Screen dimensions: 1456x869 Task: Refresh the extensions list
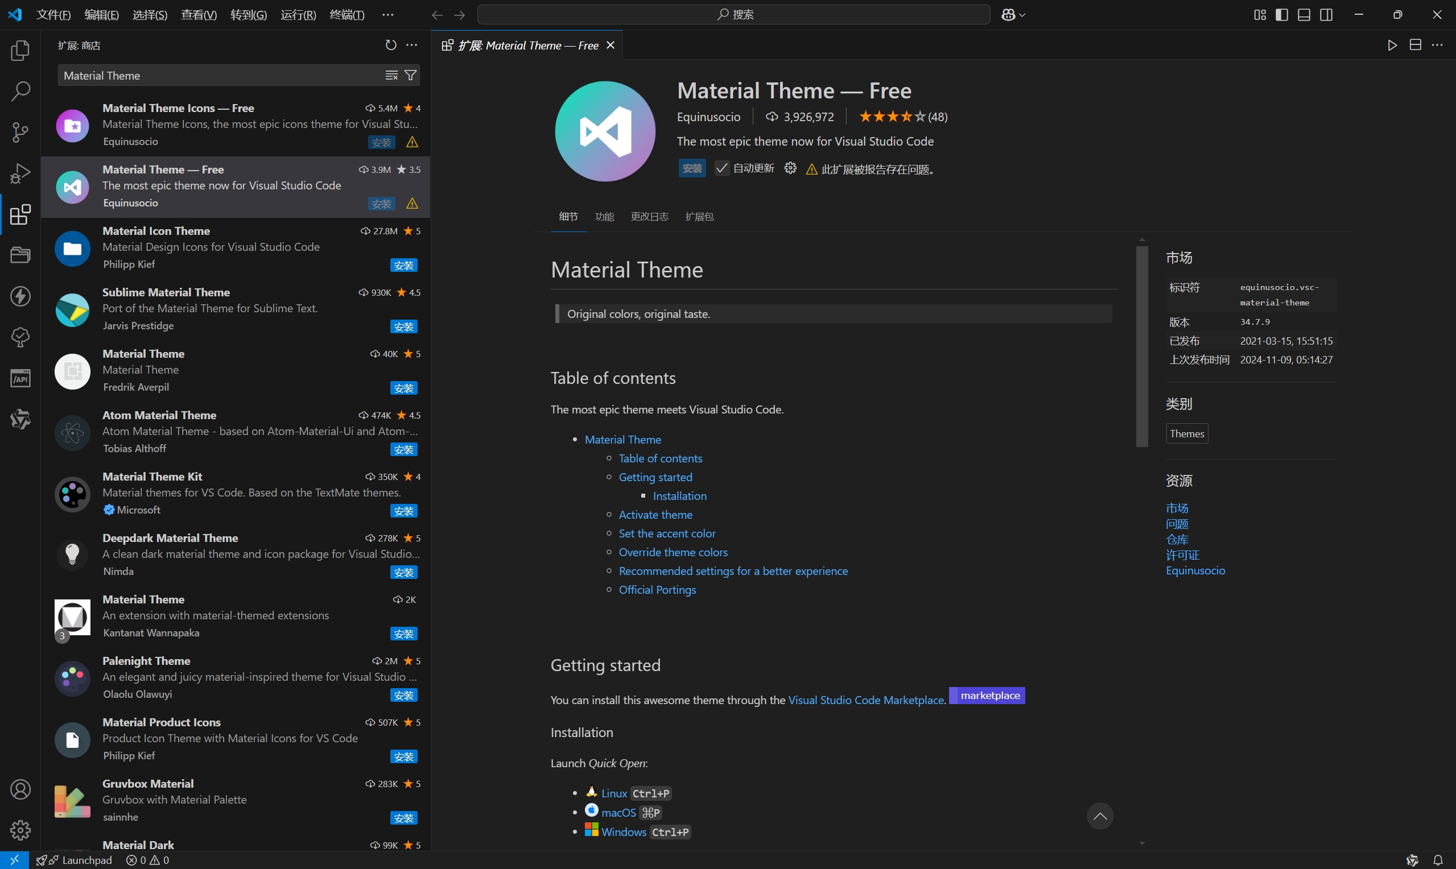coord(391,45)
